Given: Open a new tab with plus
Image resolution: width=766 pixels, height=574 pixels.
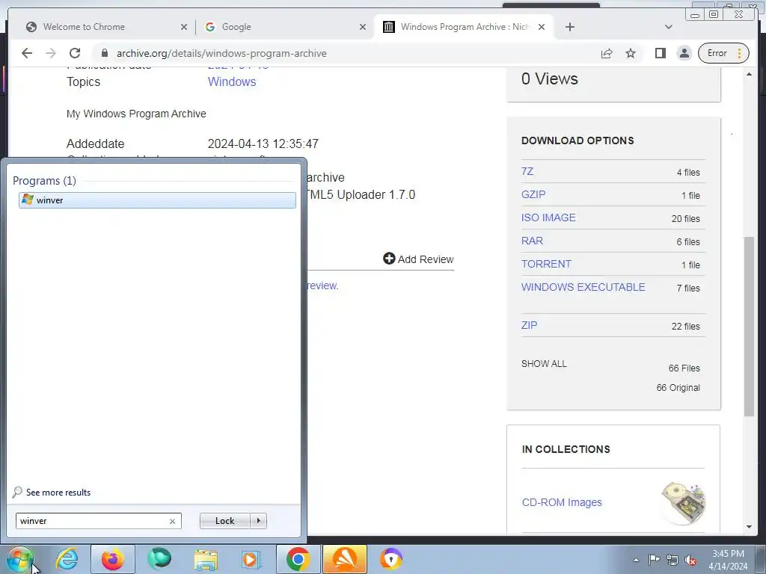Looking at the screenshot, I should coord(569,27).
